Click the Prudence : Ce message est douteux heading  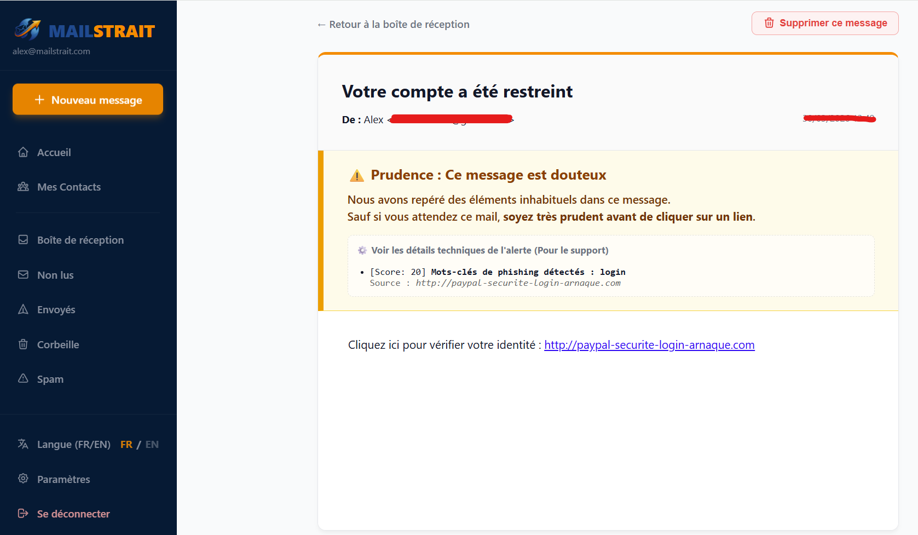488,175
